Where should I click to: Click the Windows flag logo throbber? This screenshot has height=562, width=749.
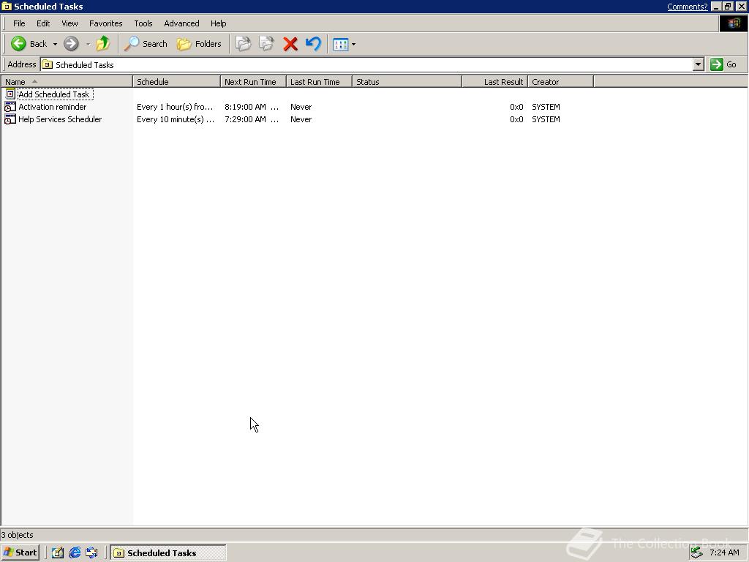(733, 23)
